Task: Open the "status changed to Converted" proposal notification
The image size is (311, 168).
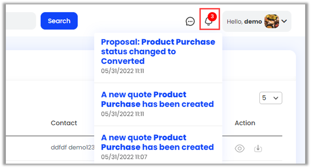Action: point(158,52)
